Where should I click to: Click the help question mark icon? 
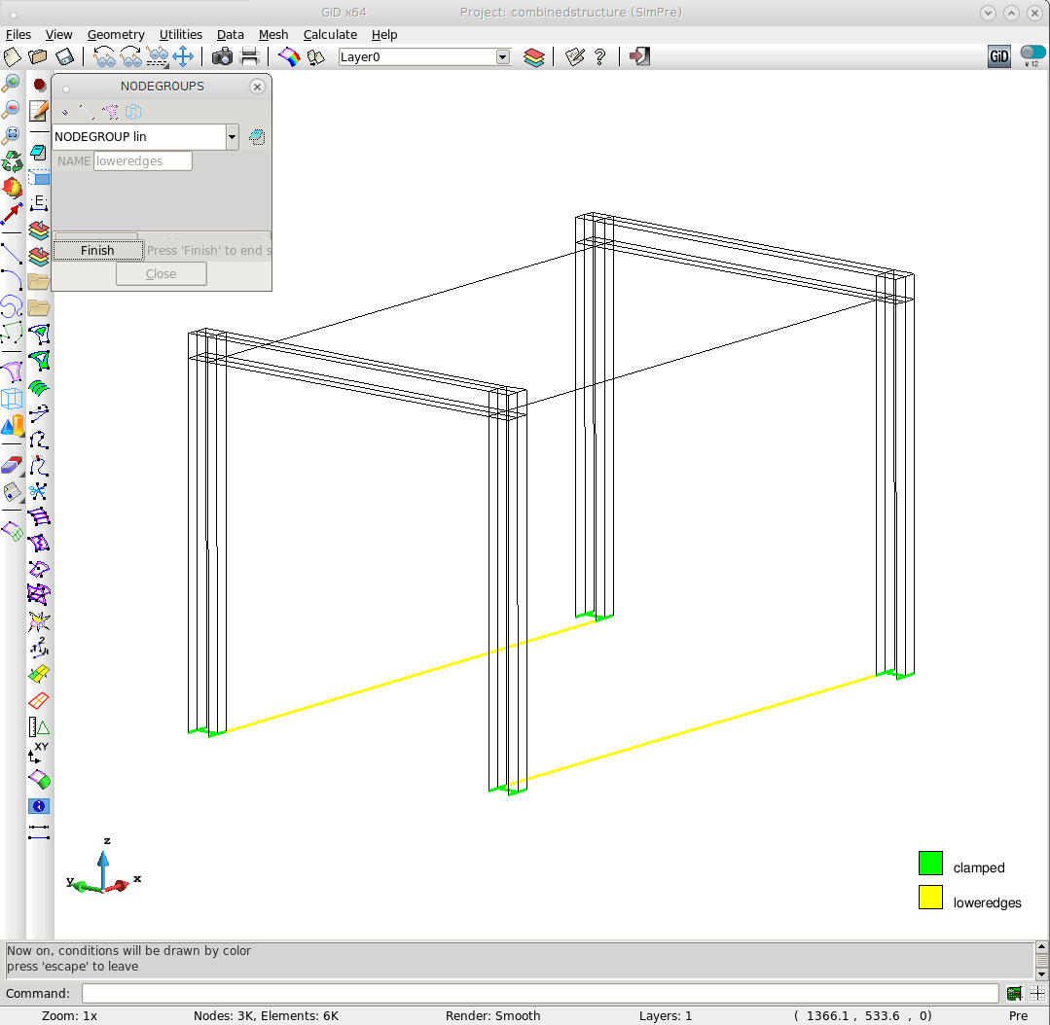(600, 57)
